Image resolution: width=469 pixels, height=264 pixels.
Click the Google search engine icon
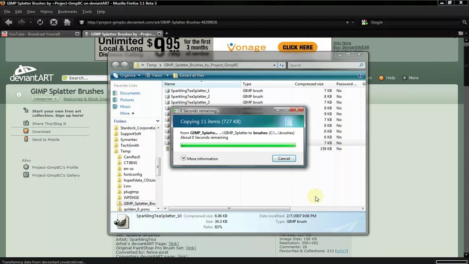coord(364,22)
